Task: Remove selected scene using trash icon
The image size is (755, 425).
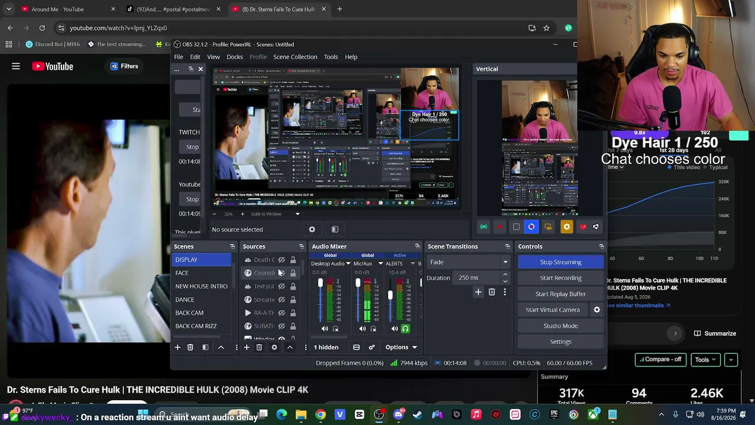Action: [190, 347]
